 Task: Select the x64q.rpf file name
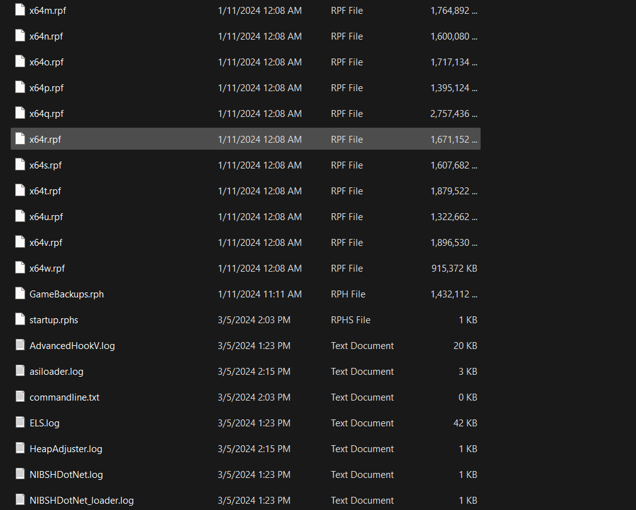47,114
